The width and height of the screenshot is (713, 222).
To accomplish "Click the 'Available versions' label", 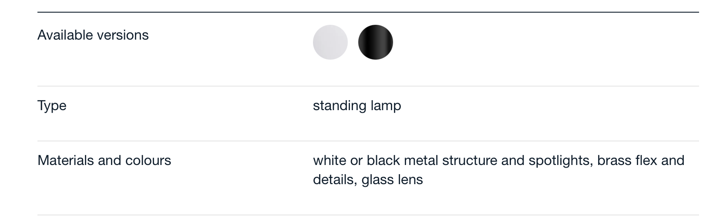I will point(93,35).
